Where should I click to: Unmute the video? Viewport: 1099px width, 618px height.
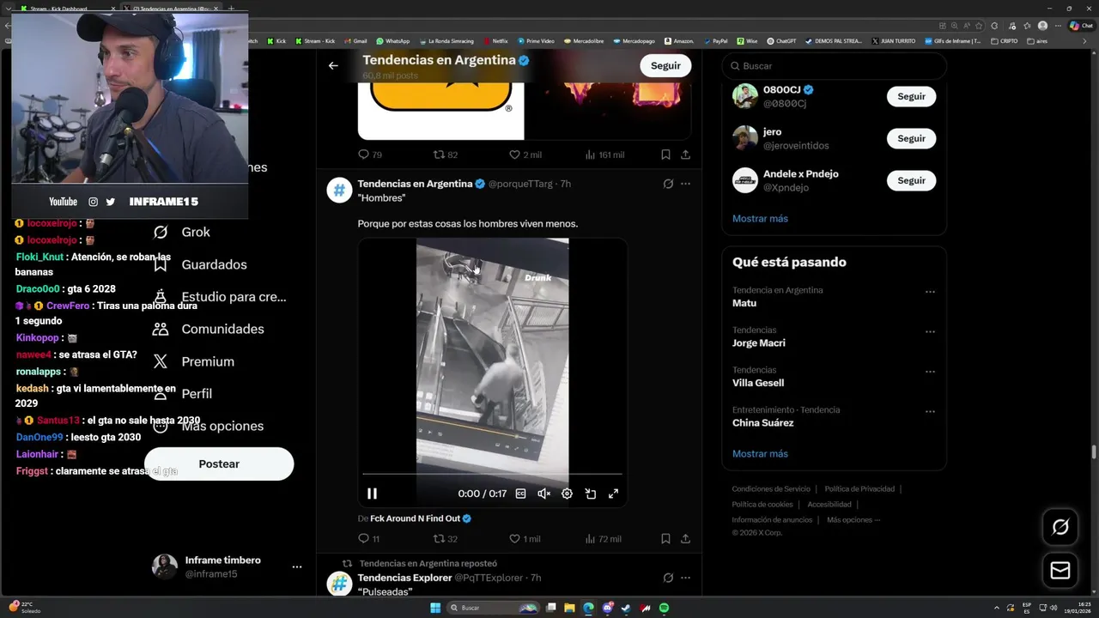click(x=543, y=494)
